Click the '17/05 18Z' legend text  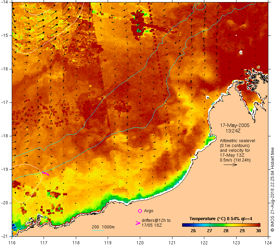tap(152, 225)
